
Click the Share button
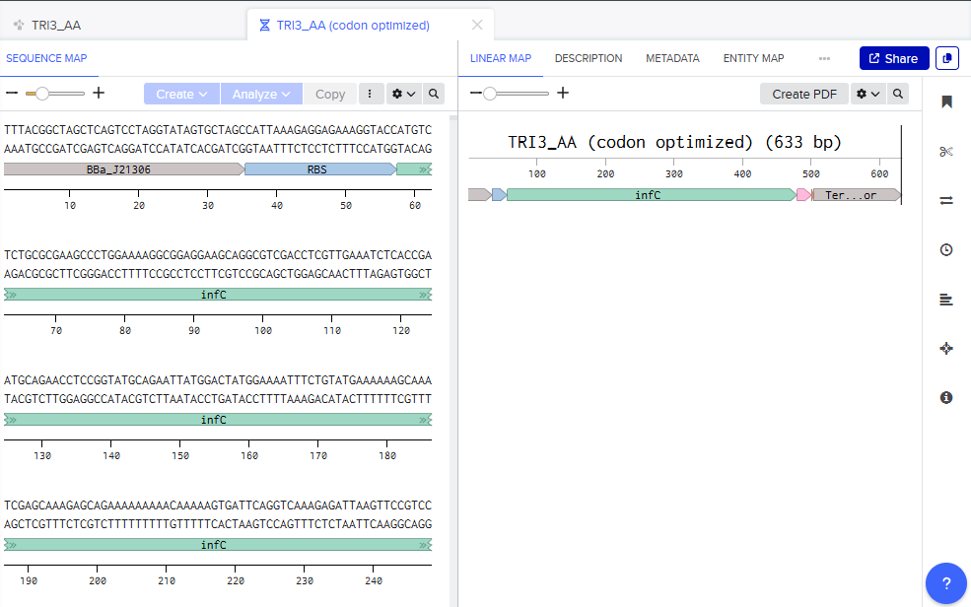[893, 58]
